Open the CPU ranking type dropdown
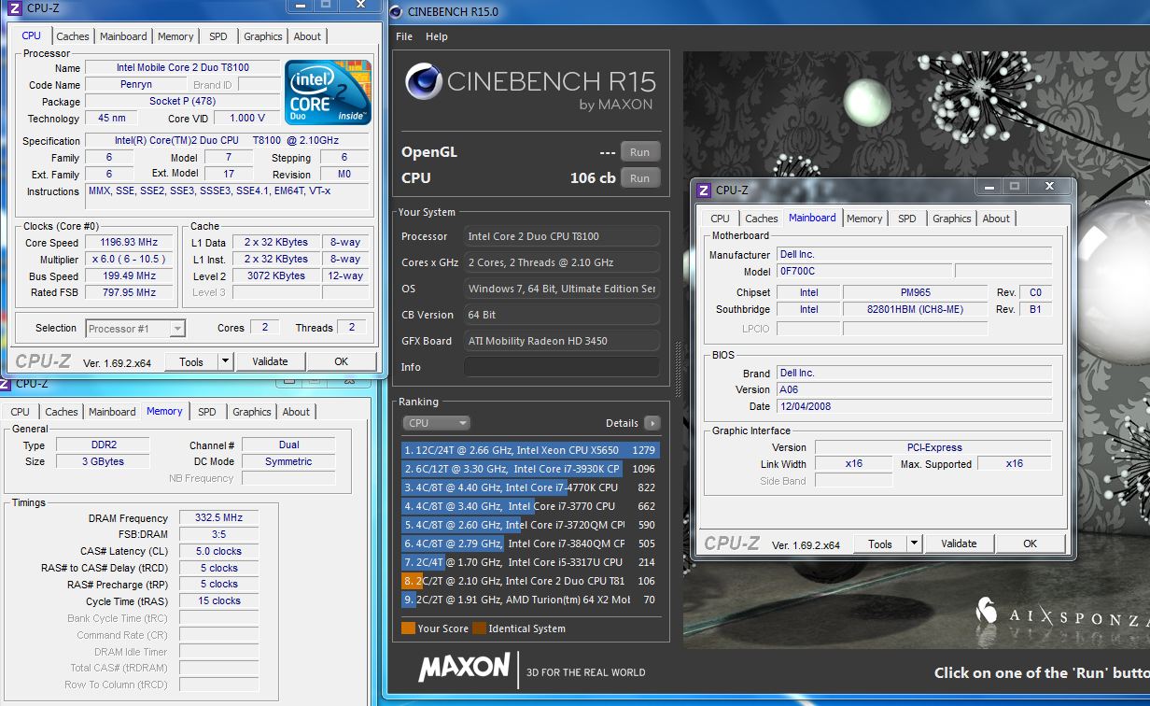Viewport: 1150px width, 706px height. pos(436,423)
